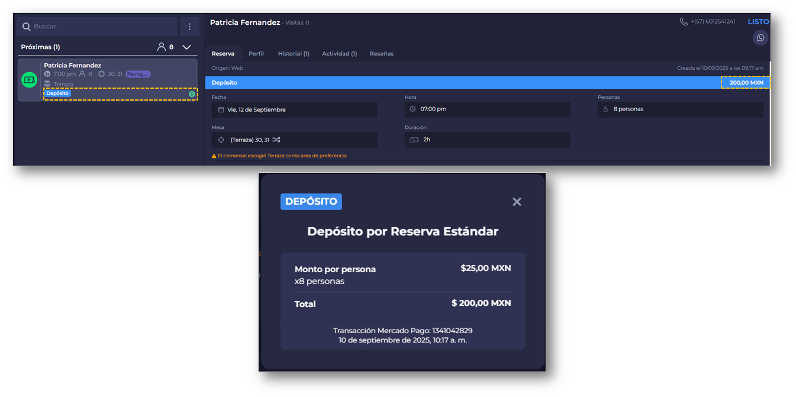Switch to the Reseñas tab
The width and height of the screenshot is (796, 397).
[x=382, y=53]
